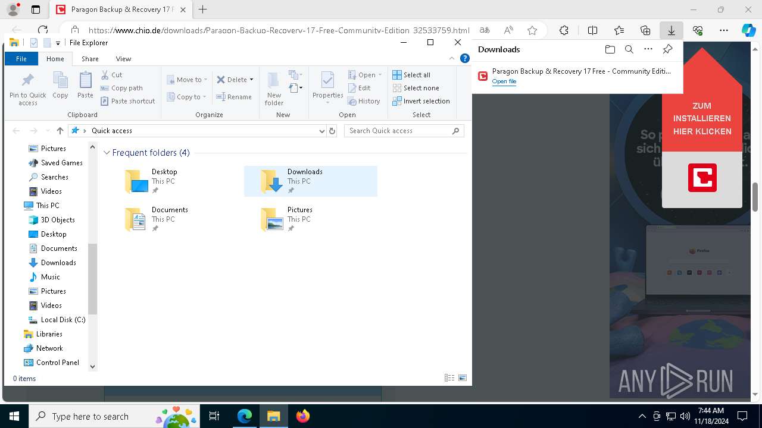Open Firefox from the taskbar
762x428 pixels.
pos(302,416)
